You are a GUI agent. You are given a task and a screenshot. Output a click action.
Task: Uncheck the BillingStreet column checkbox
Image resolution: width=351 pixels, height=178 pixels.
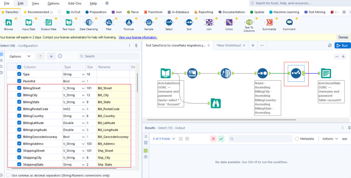19,88
